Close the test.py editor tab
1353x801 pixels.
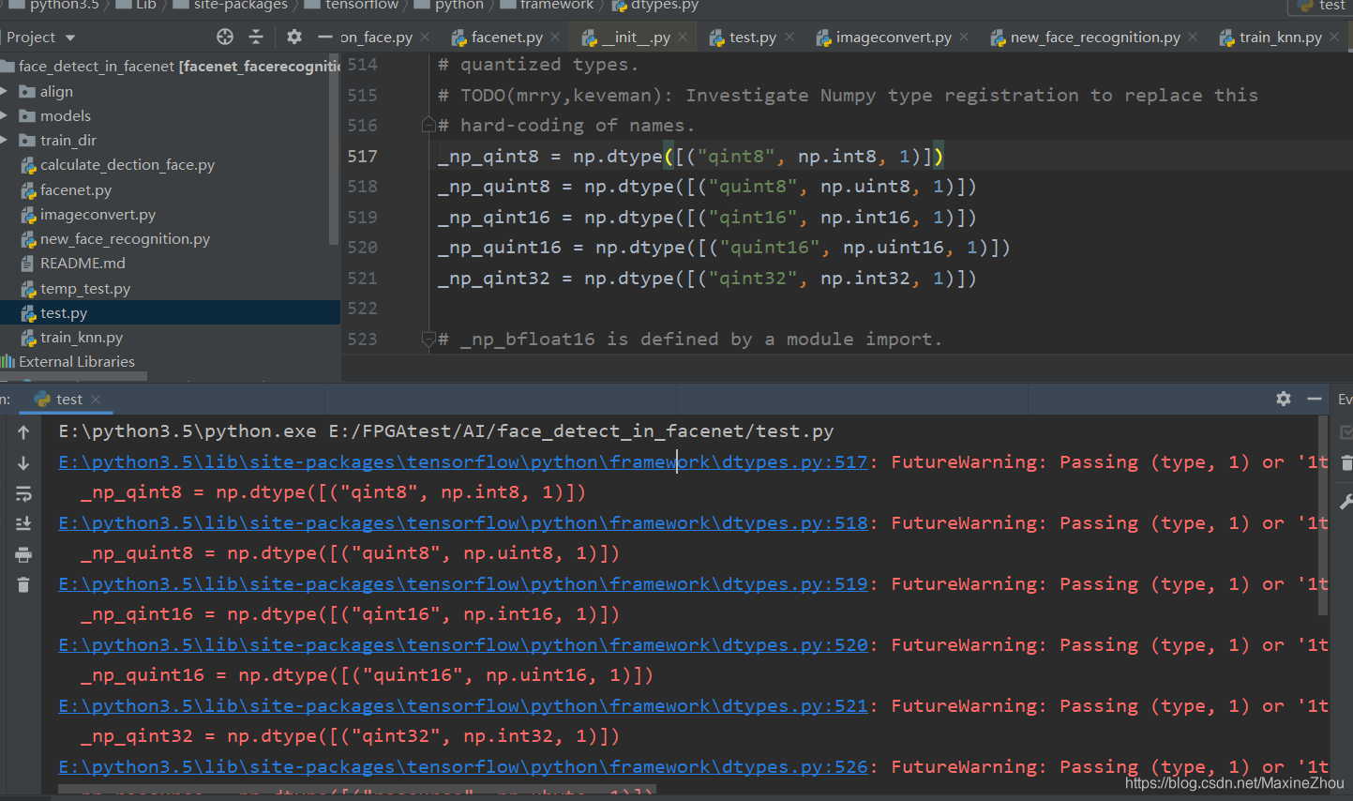tap(789, 37)
